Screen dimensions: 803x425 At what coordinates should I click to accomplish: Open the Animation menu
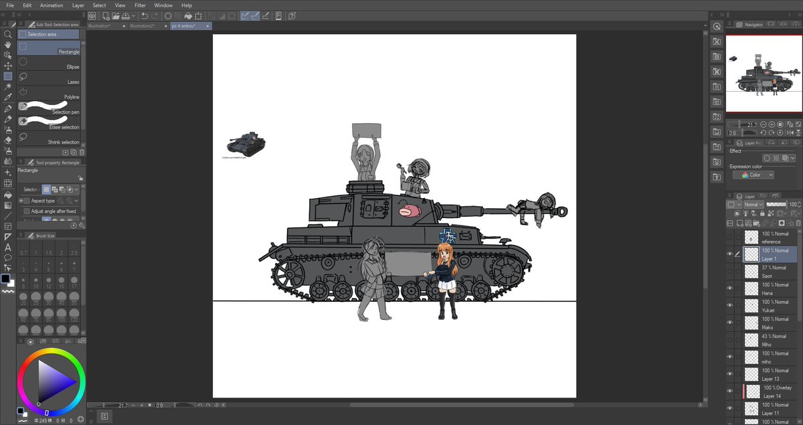[52, 5]
